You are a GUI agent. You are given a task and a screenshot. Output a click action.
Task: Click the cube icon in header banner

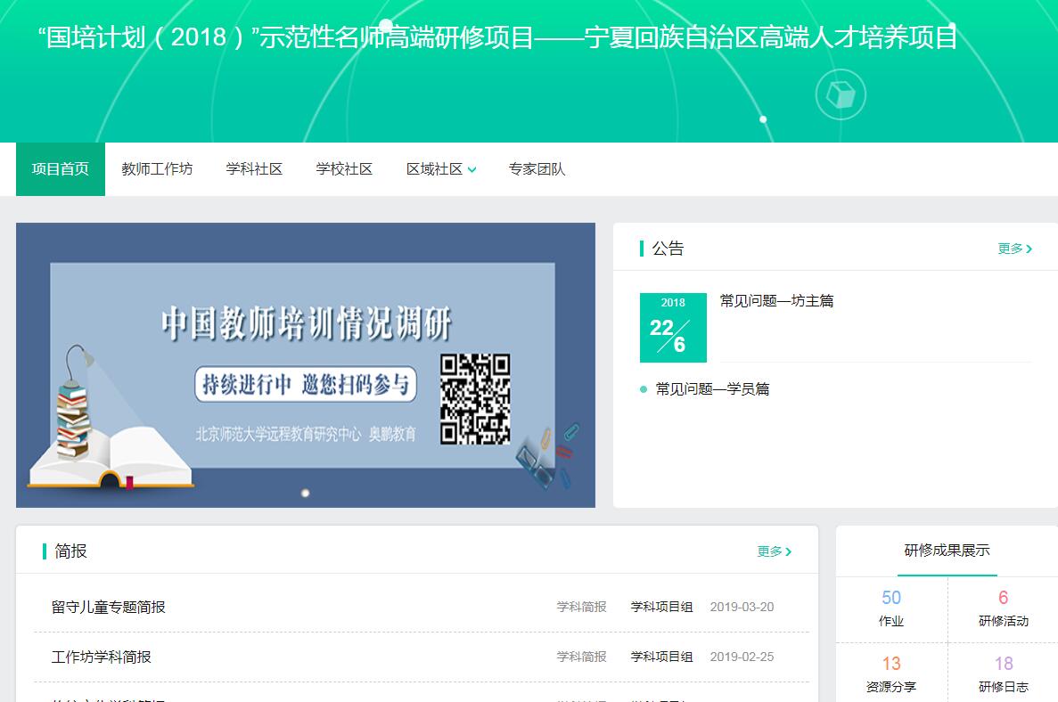(840, 95)
